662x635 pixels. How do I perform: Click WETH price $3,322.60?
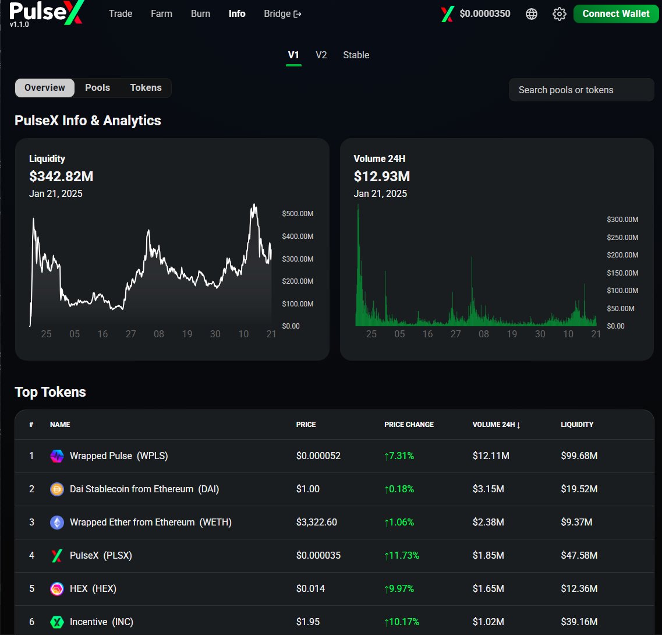click(317, 522)
